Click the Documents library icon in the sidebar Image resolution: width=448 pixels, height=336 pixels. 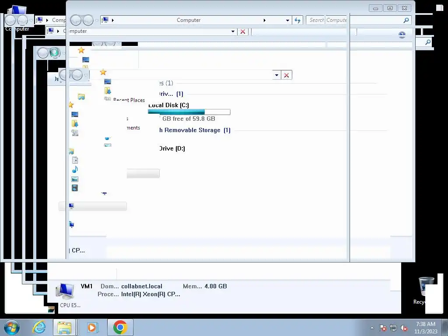point(75,160)
